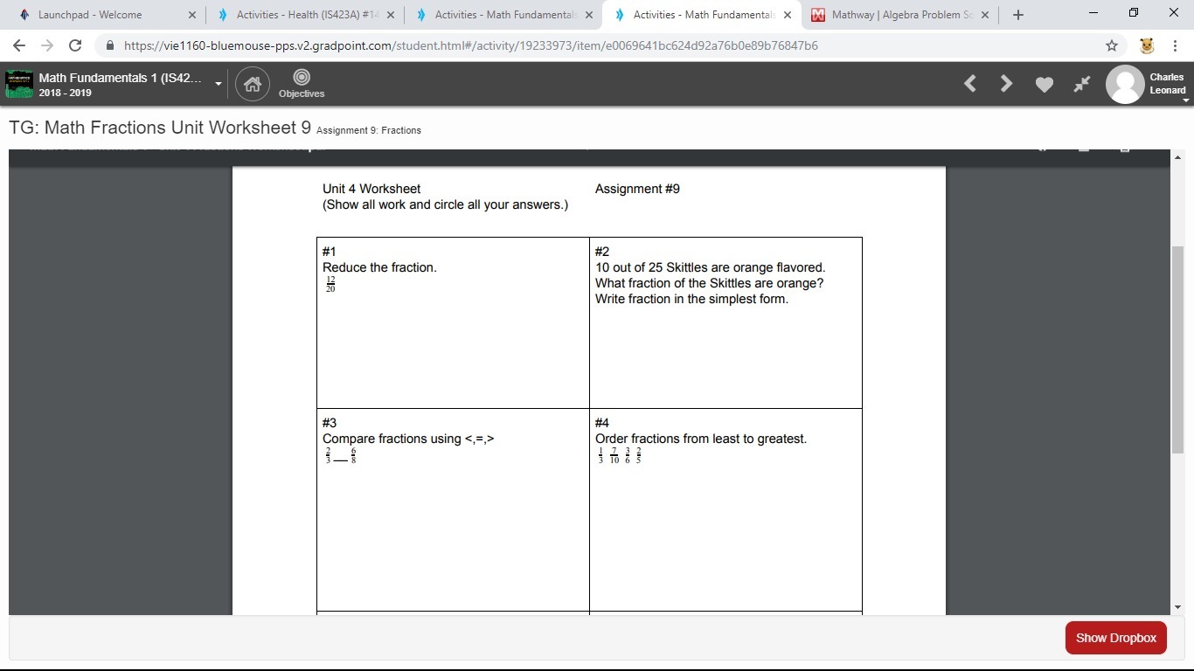Click the vertical scrollbar thumb

[1178, 349]
